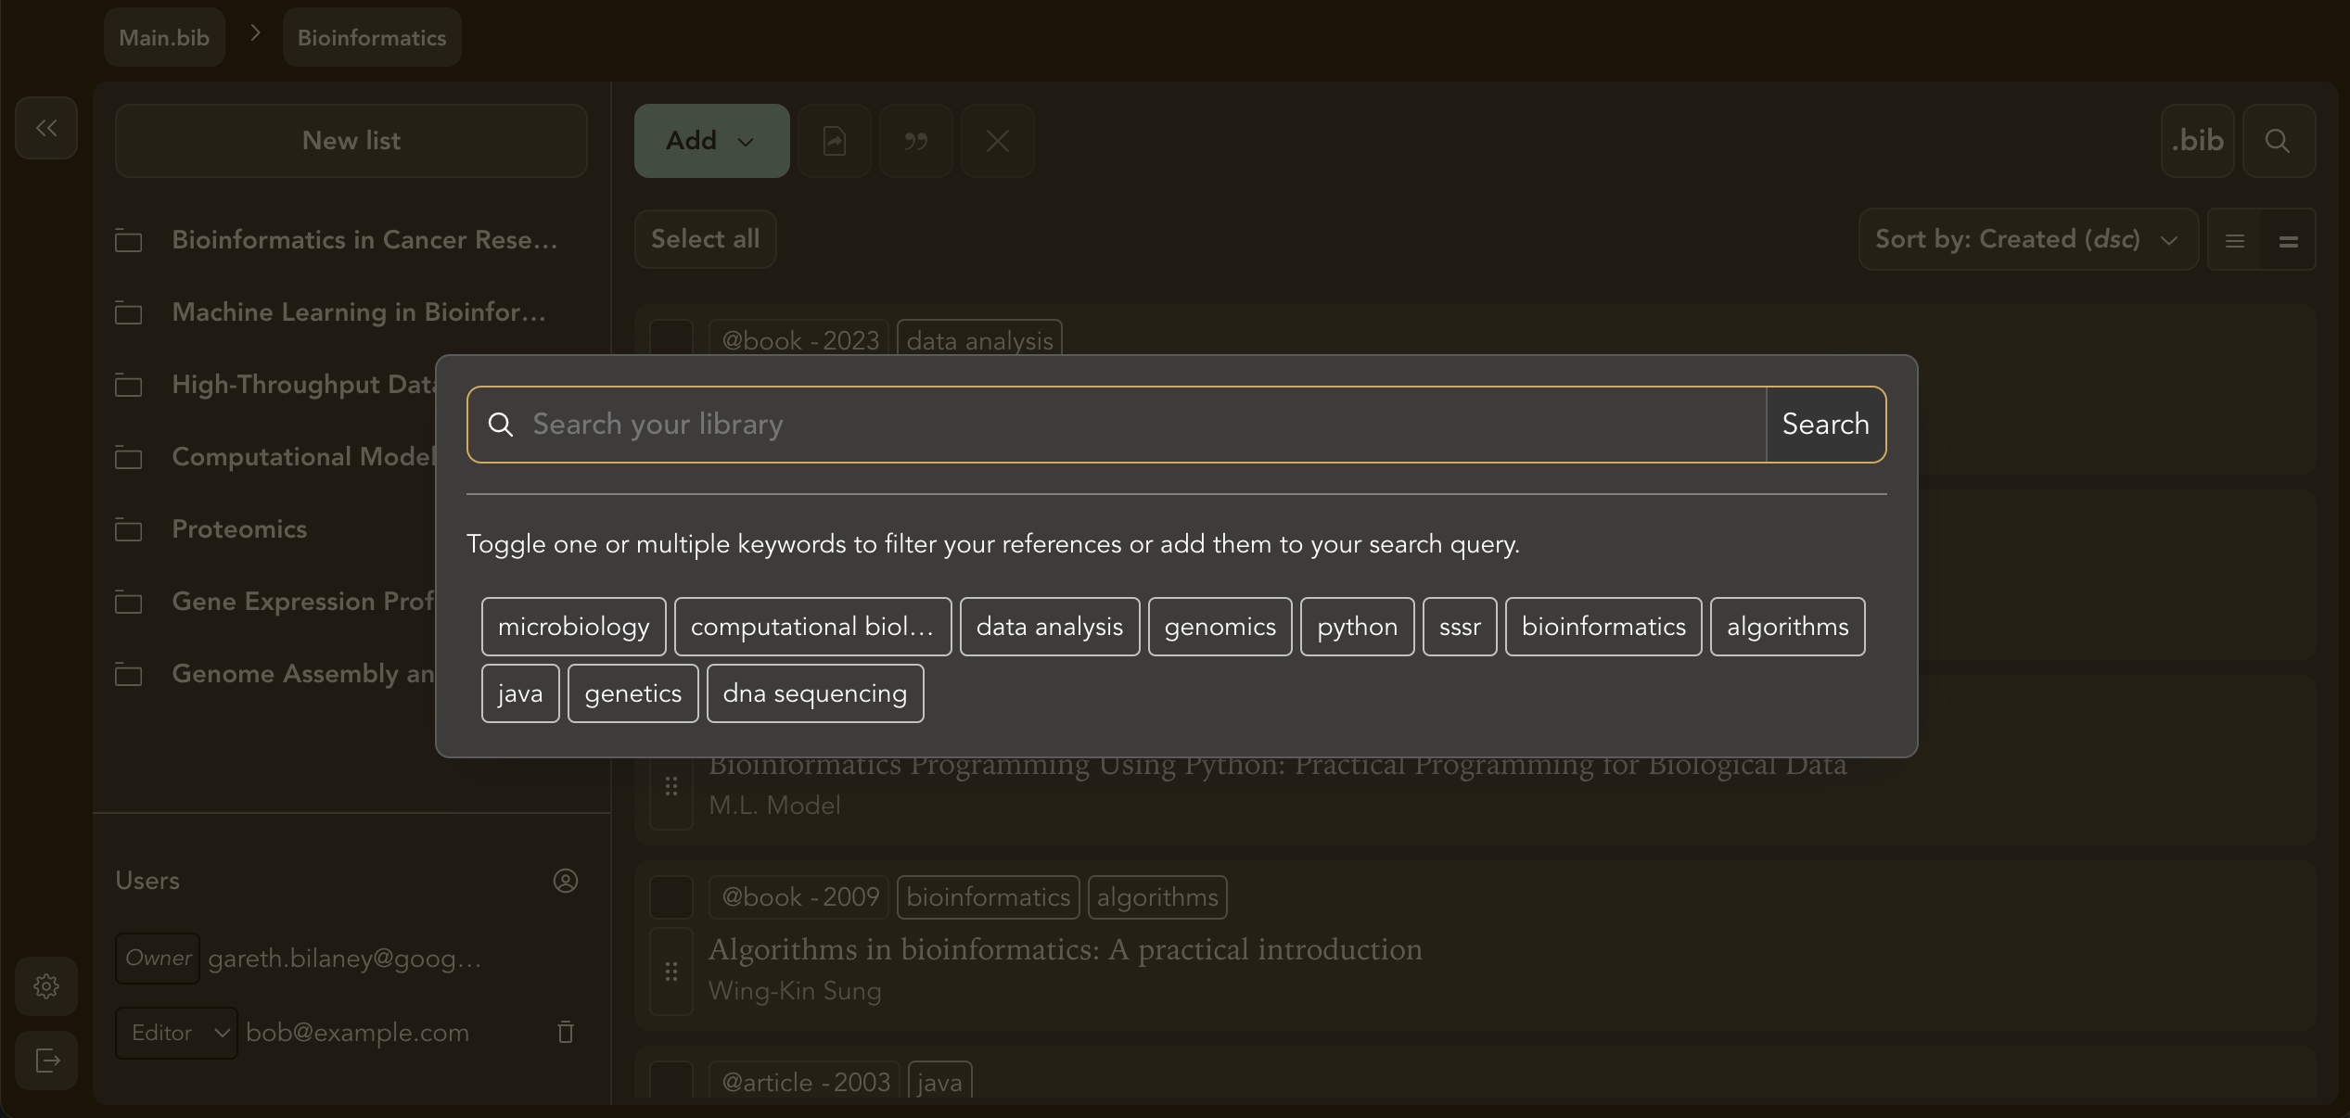
Task: Collapse the sidebar using the double-chevron icon
Action: (45, 128)
